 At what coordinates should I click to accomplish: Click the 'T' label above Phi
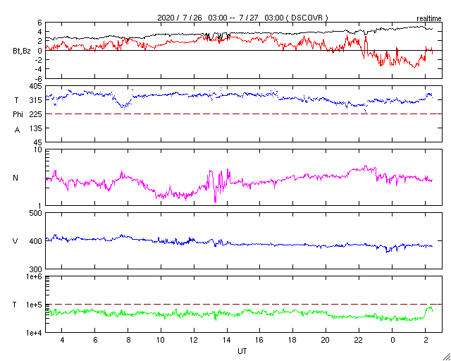tap(16, 100)
